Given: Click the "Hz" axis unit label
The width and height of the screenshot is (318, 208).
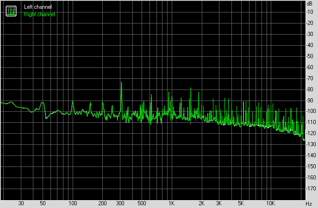Looking at the screenshot, I should 309,203.
